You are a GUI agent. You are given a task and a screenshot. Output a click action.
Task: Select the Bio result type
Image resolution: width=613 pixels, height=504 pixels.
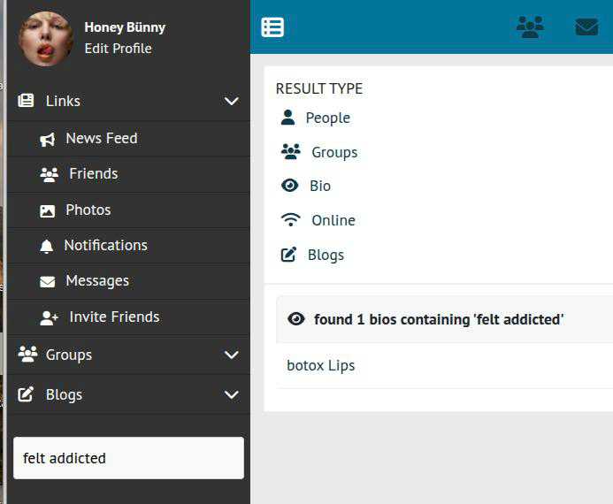pos(319,186)
